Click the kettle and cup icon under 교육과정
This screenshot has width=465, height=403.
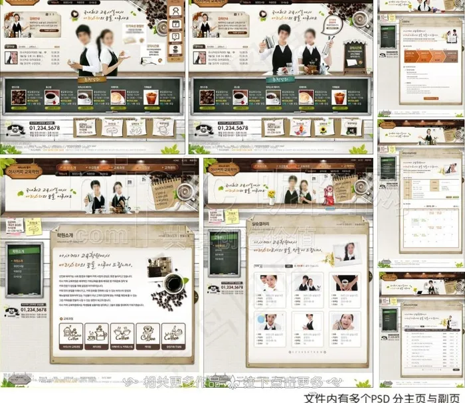click(96, 333)
